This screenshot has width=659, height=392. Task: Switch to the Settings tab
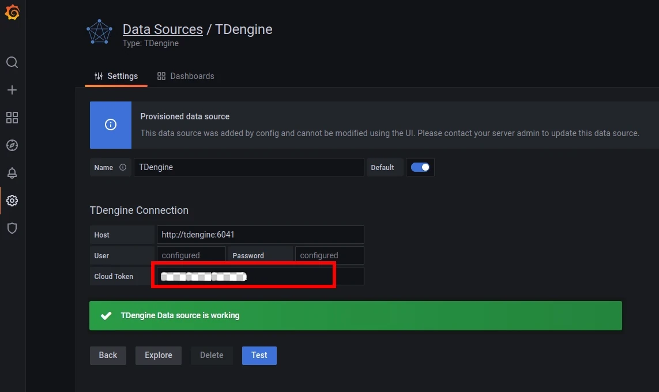[116, 76]
